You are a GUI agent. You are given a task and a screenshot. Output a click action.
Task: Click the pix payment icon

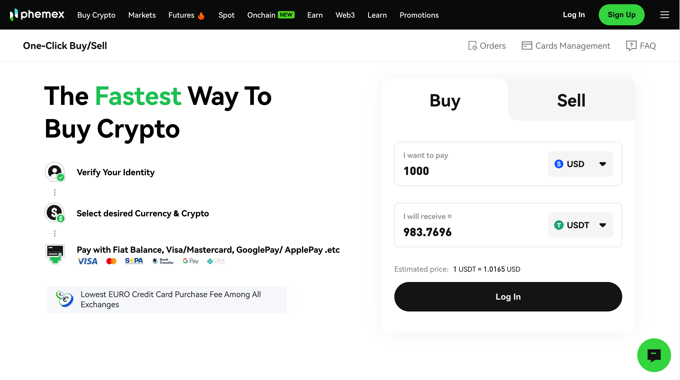tap(216, 261)
